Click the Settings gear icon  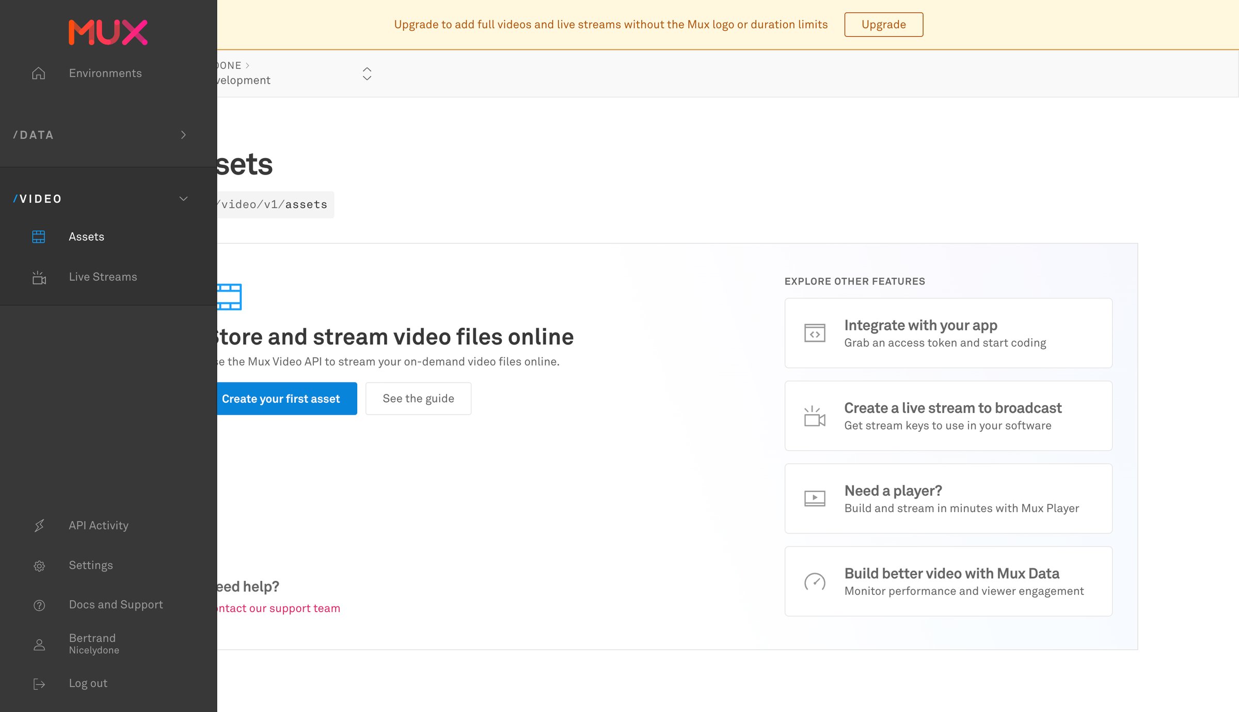click(x=39, y=566)
